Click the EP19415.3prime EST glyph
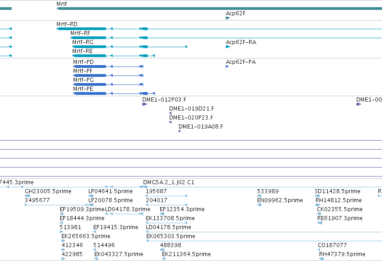 click(95, 232)
